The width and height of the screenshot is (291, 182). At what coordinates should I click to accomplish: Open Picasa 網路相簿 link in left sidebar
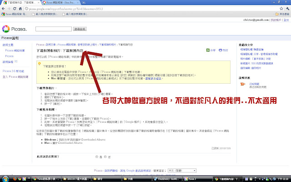pos(15,51)
